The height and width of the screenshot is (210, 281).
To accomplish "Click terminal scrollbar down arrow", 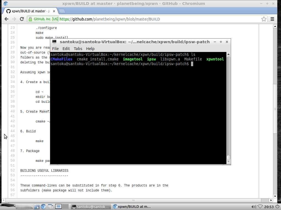I will point(228,161).
